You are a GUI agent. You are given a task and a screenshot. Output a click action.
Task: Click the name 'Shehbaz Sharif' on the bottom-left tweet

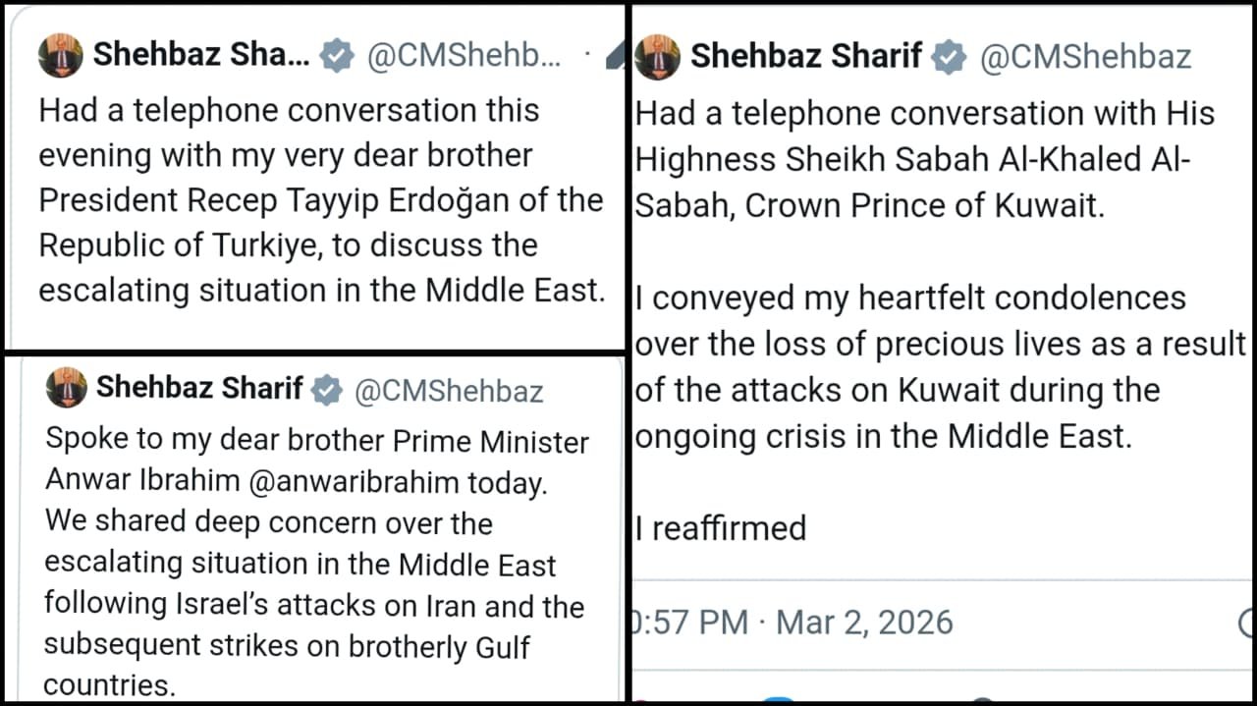[x=200, y=389]
